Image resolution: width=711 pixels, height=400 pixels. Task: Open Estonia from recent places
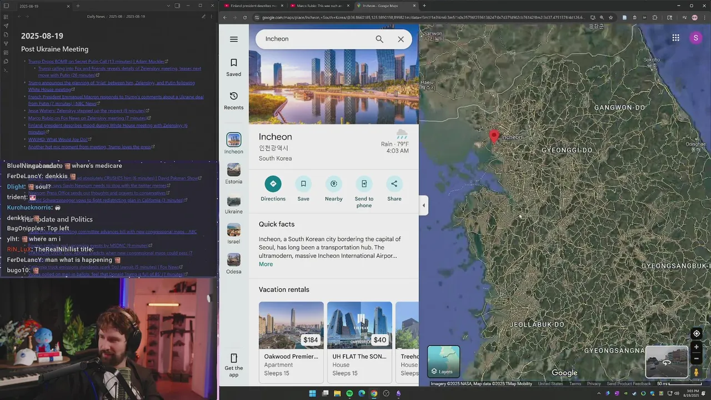click(234, 174)
